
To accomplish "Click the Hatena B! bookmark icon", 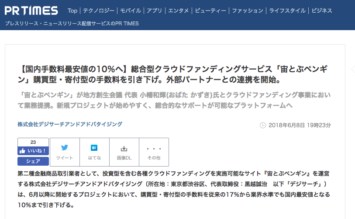I will 94,148.
